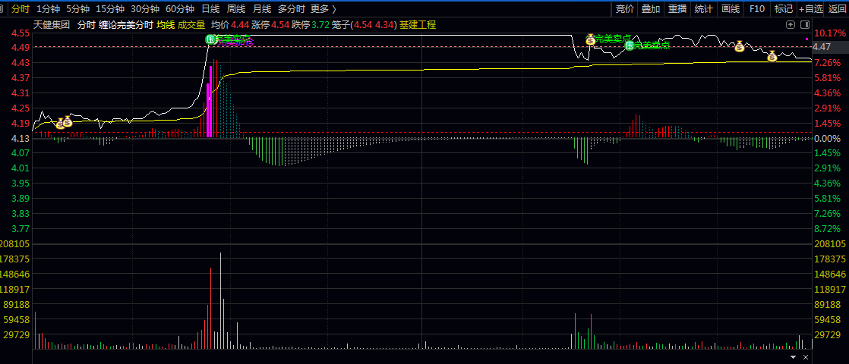This screenshot has width=849, height=364.
Task: Switch to the 1分钟 chart tab
Action: pos(49,8)
